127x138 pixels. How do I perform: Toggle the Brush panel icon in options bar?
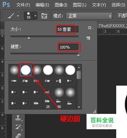tap(44, 16)
